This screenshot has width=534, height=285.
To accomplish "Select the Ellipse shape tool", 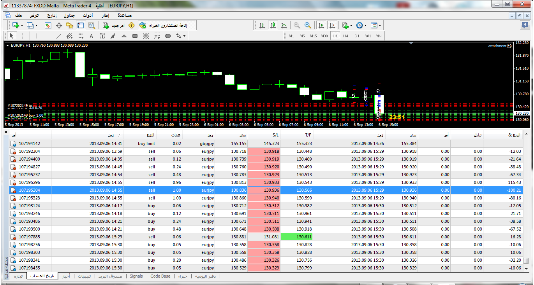I will [x=168, y=36].
